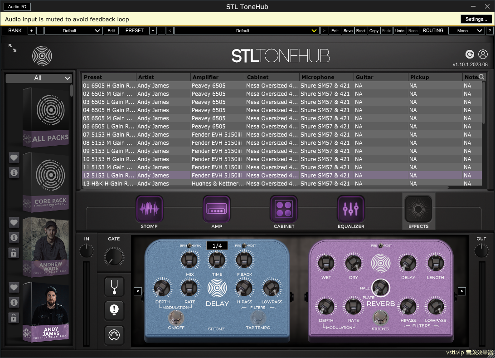Toggle the Reverb pedal footswitch

pos(380,318)
